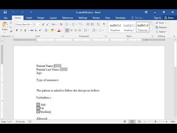Click Decrease Indent icon
The width and height of the screenshot is (177, 133).
pyautogui.click(x=88, y=24)
